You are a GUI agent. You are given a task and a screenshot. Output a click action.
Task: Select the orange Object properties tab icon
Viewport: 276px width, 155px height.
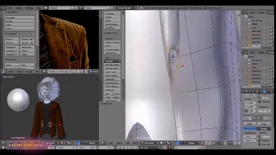[257, 91]
